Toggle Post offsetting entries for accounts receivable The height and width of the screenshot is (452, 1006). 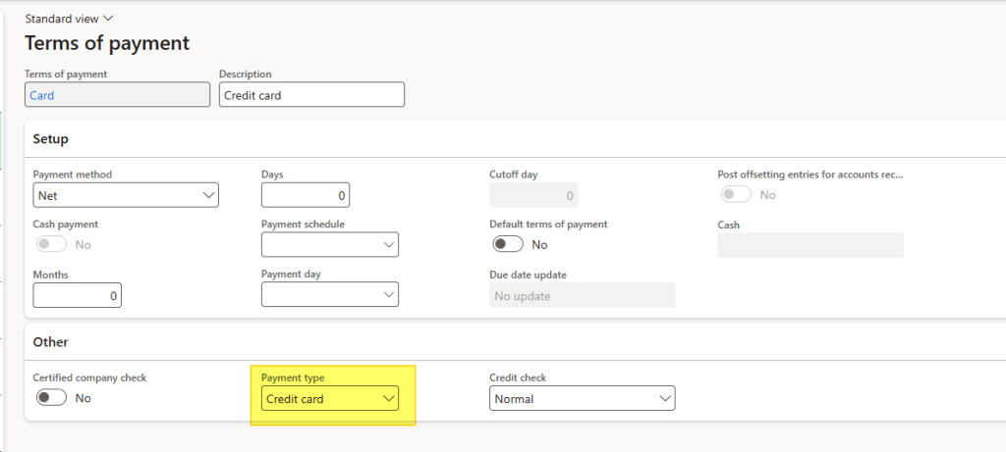737,195
